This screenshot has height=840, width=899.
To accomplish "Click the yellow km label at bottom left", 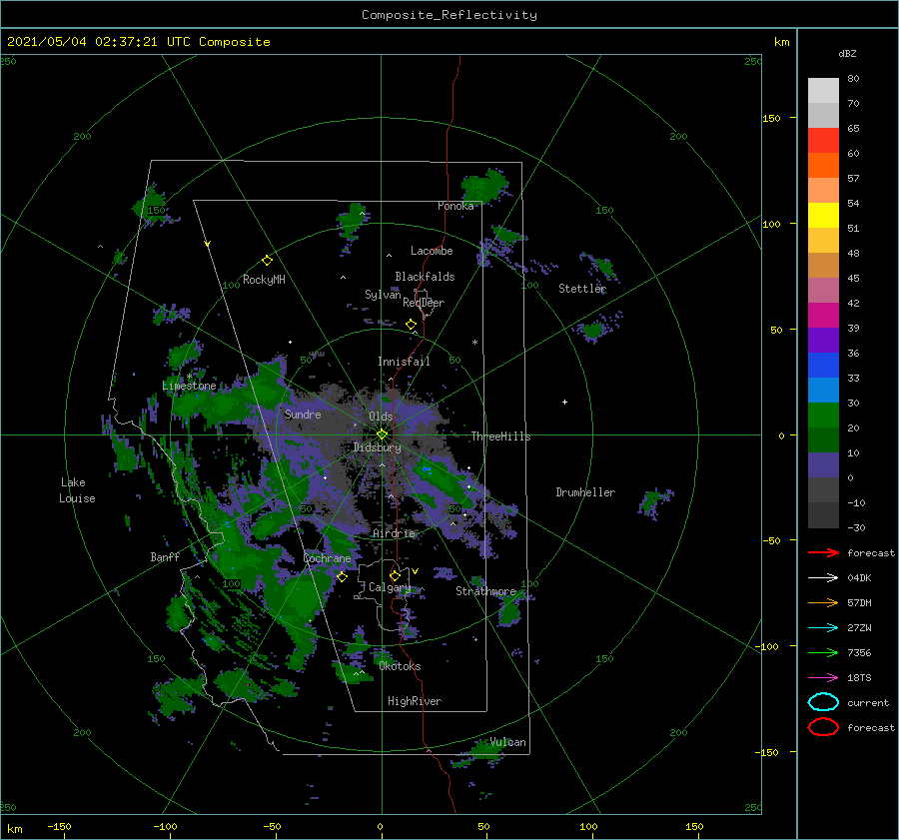I will 14,829.
